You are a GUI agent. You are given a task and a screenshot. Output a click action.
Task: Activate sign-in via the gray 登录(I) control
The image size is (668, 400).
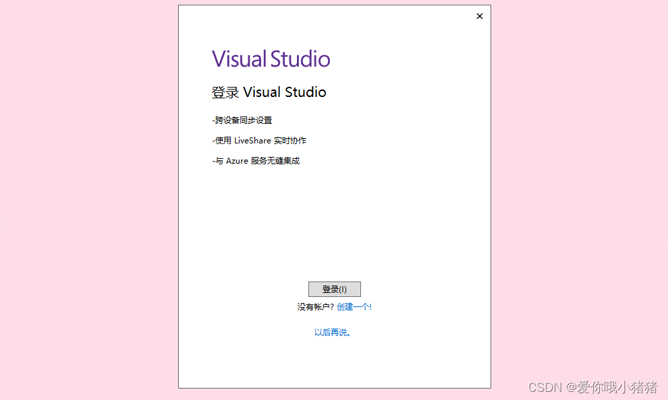[334, 289]
